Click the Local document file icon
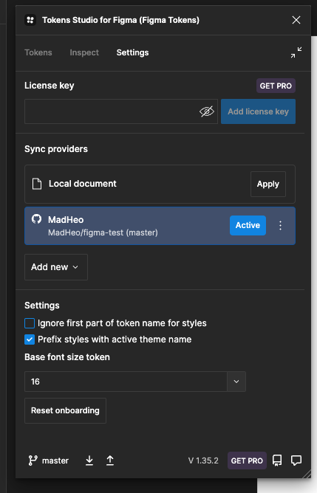Screen dimensions: 317x493 37,184
